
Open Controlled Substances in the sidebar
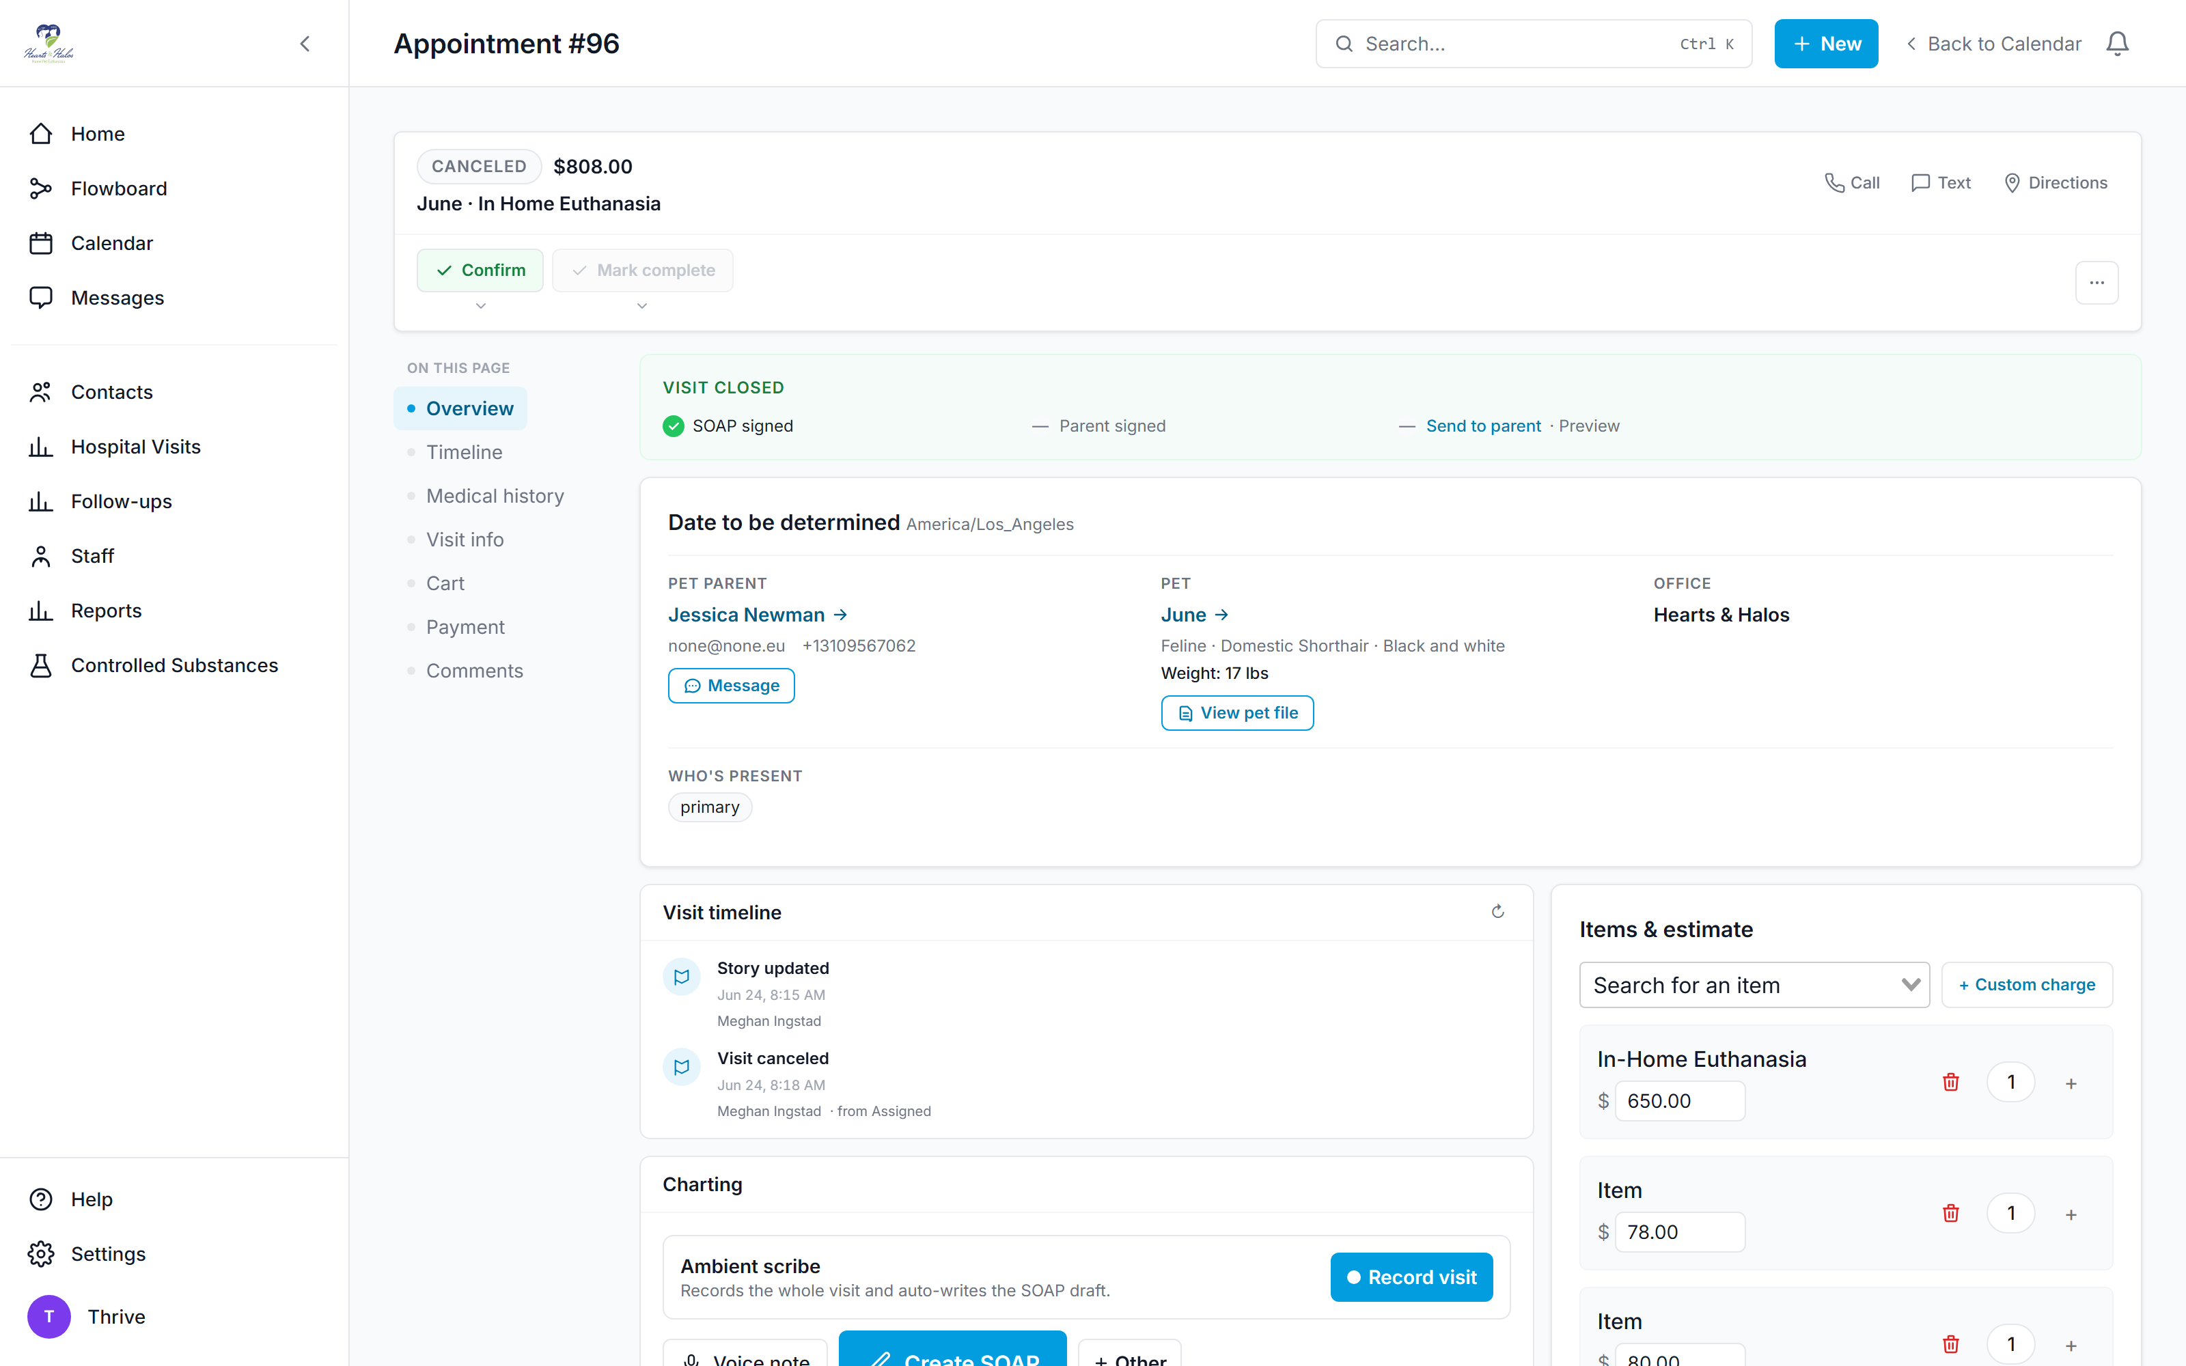(174, 665)
